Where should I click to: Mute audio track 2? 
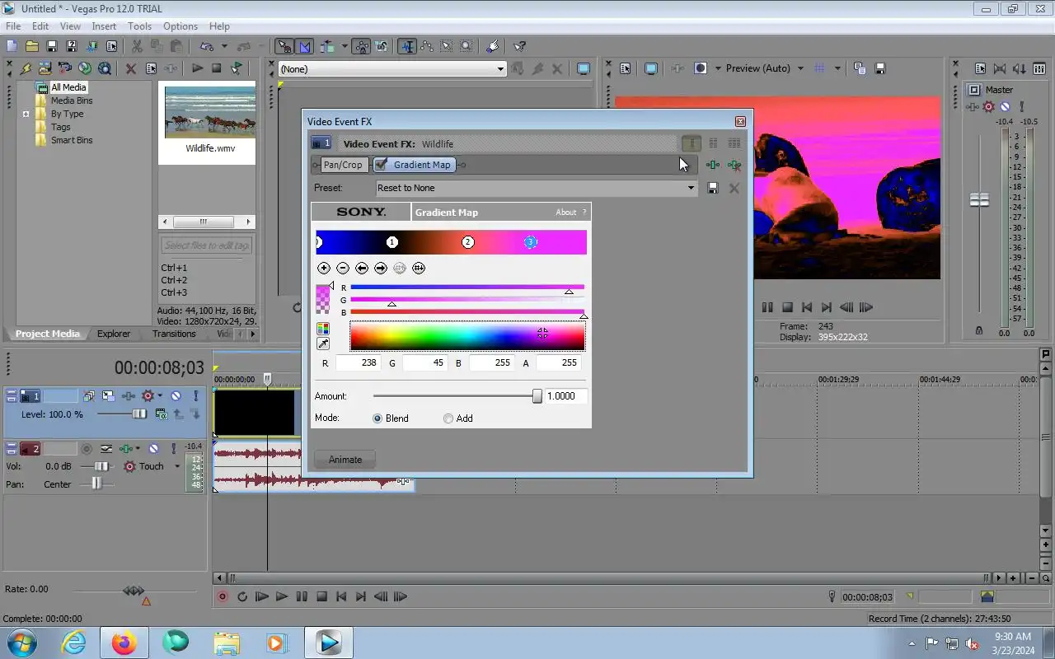pos(153,449)
